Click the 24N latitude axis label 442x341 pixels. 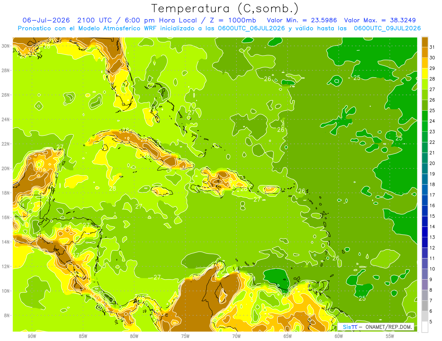click(x=5, y=119)
